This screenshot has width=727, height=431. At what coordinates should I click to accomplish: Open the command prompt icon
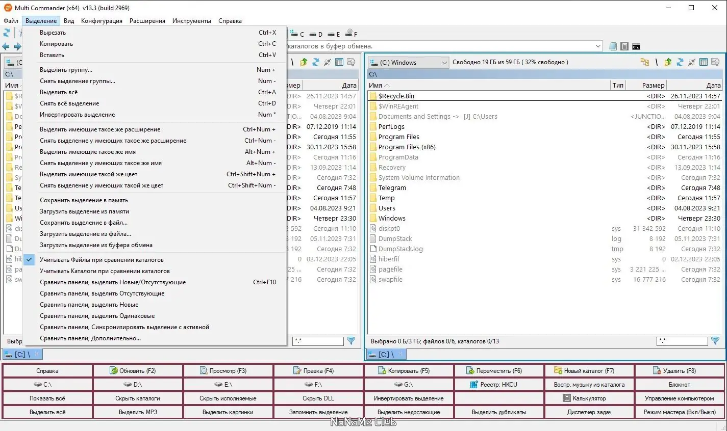(x=636, y=46)
